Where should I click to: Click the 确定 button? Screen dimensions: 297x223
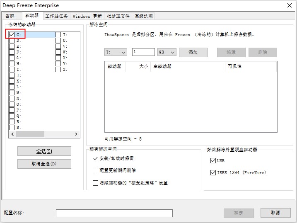coord(239,213)
